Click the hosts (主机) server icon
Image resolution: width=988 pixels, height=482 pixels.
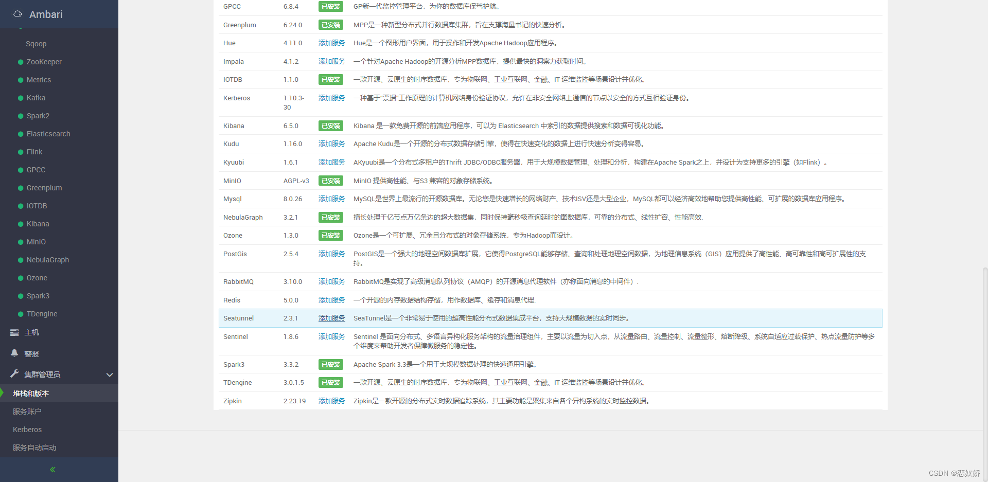(x=14, y=333)
